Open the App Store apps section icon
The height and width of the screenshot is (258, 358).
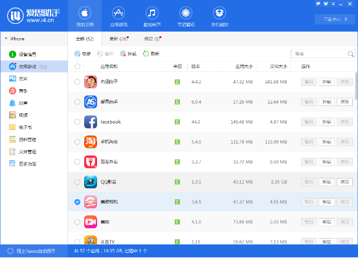[x=118, y=13]
